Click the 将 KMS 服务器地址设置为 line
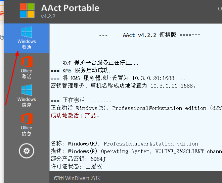This screenshot has height=183, width=222. [x=118, y=78]
